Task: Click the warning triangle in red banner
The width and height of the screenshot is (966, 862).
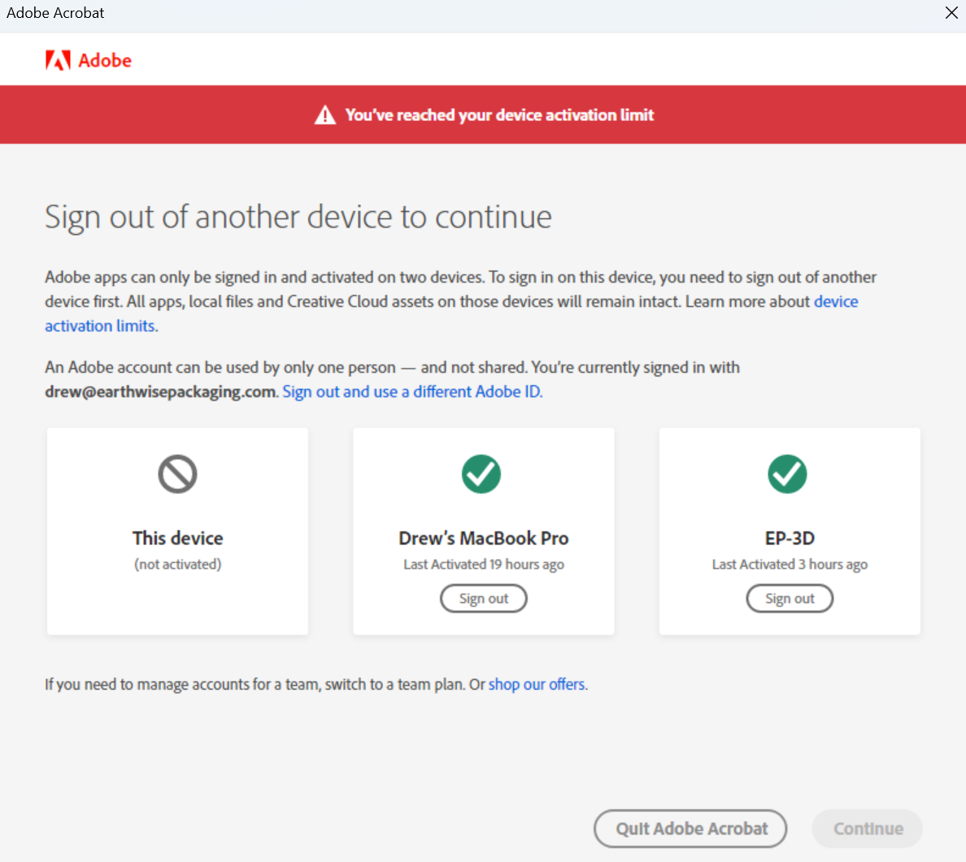Action: [325, 115]
